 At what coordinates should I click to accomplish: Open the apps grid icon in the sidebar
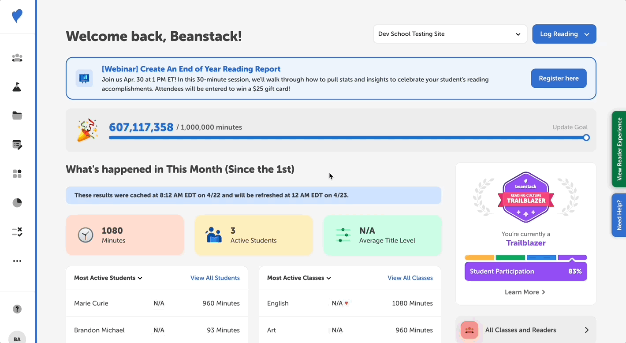pyautogui.click(x=17, y=174)
